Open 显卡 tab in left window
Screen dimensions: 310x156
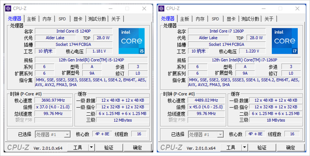point(78,19)
